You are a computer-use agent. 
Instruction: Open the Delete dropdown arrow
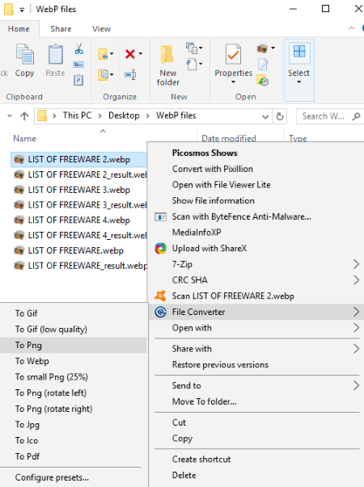[141, 54]
